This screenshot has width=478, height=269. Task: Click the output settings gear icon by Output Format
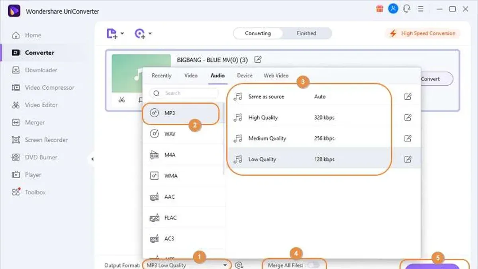coord(239,265)
